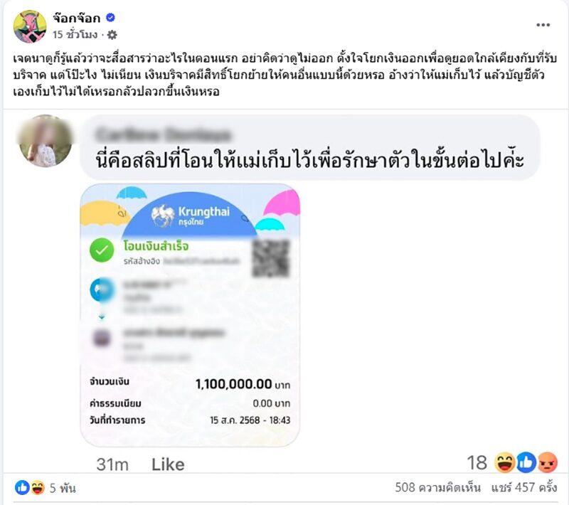The image size is (569, 505).
Task: Open จ๊อกจ๊อก page profile picture
Action: (x=30, y=26)
